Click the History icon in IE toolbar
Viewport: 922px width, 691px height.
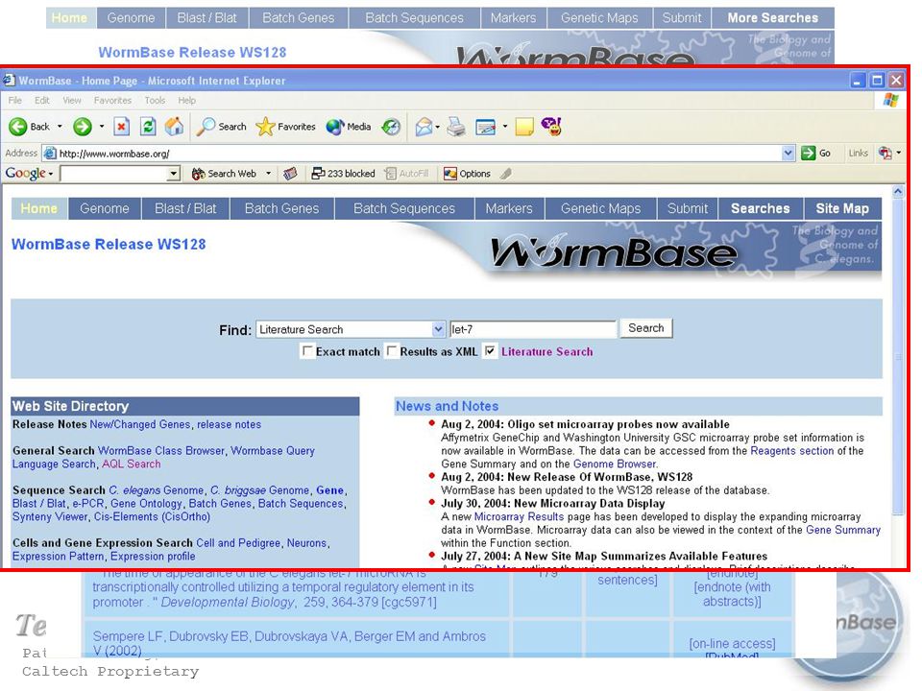point(391,127)
